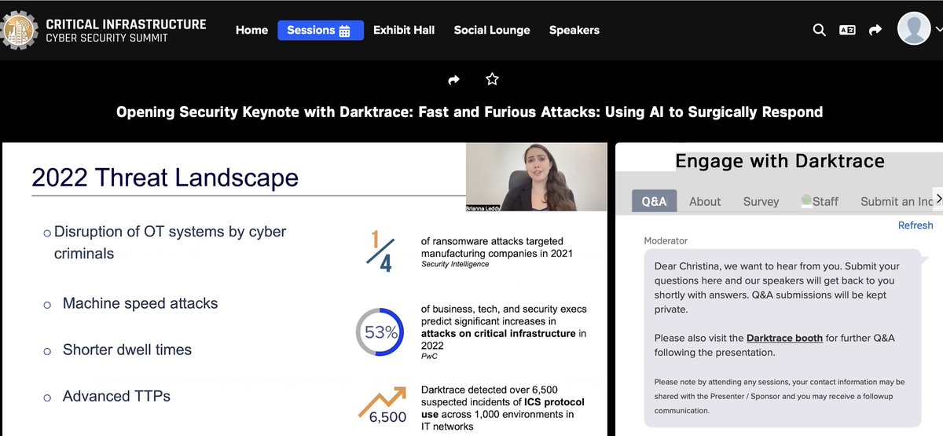The width and height of the screenshot is (943, 436).
Task: Click the session title text
Action: tap(470, 112)
